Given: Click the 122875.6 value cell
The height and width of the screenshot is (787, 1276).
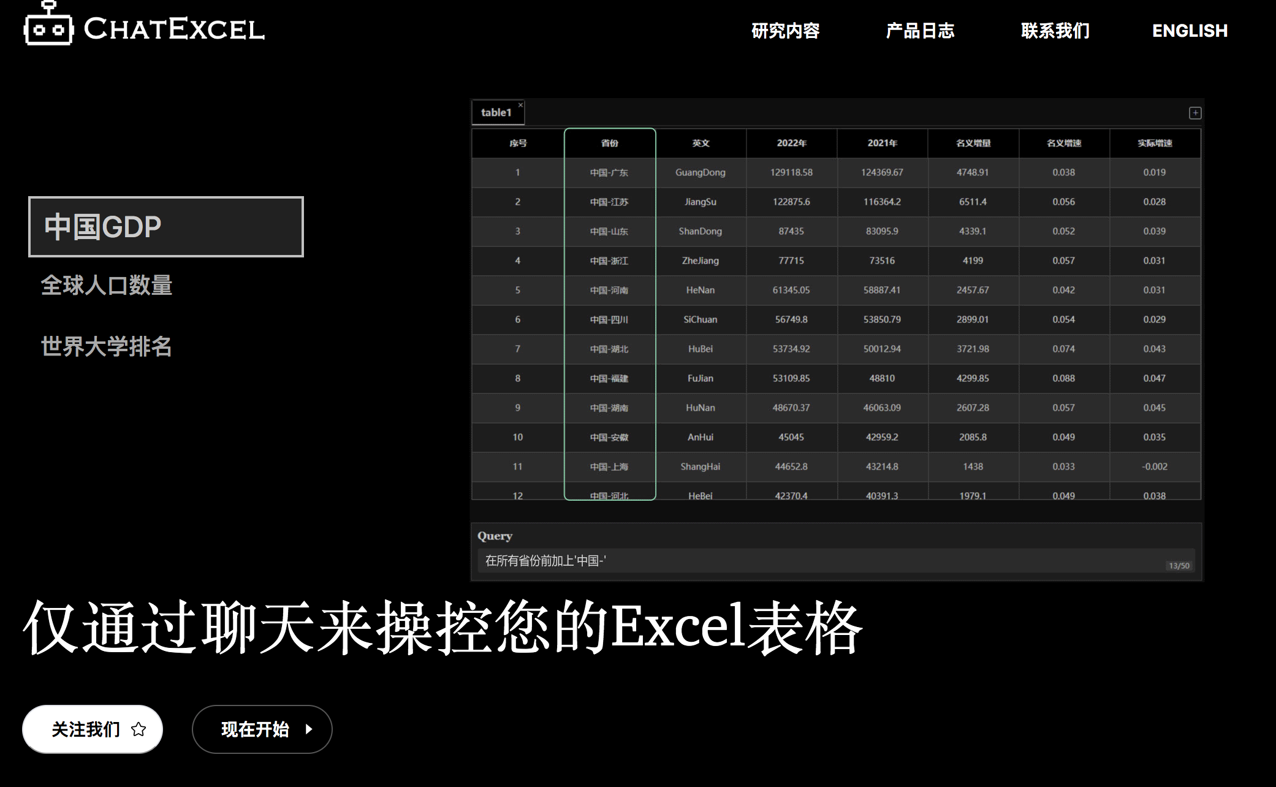Looking at the screenshot, I should [x=792, y=202].
